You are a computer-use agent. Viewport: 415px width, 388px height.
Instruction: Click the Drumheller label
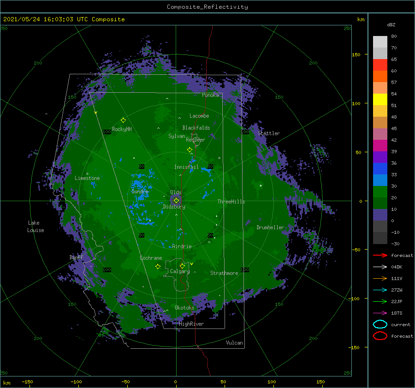[x=270, y=227]
